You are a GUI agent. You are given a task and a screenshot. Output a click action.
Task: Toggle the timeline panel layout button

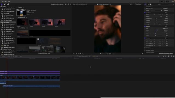164,1
